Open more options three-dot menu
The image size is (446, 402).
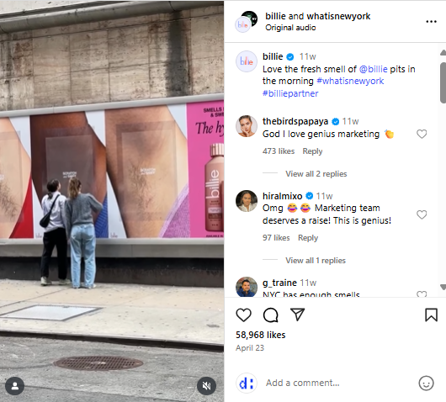pos(431,22)
